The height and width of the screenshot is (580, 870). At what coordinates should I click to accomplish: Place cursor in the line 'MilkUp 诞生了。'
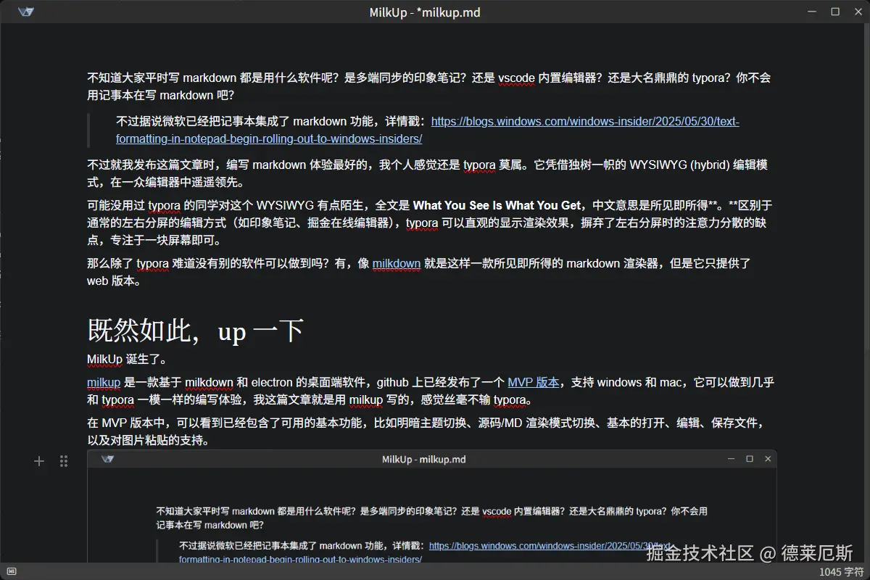[128, 359]
